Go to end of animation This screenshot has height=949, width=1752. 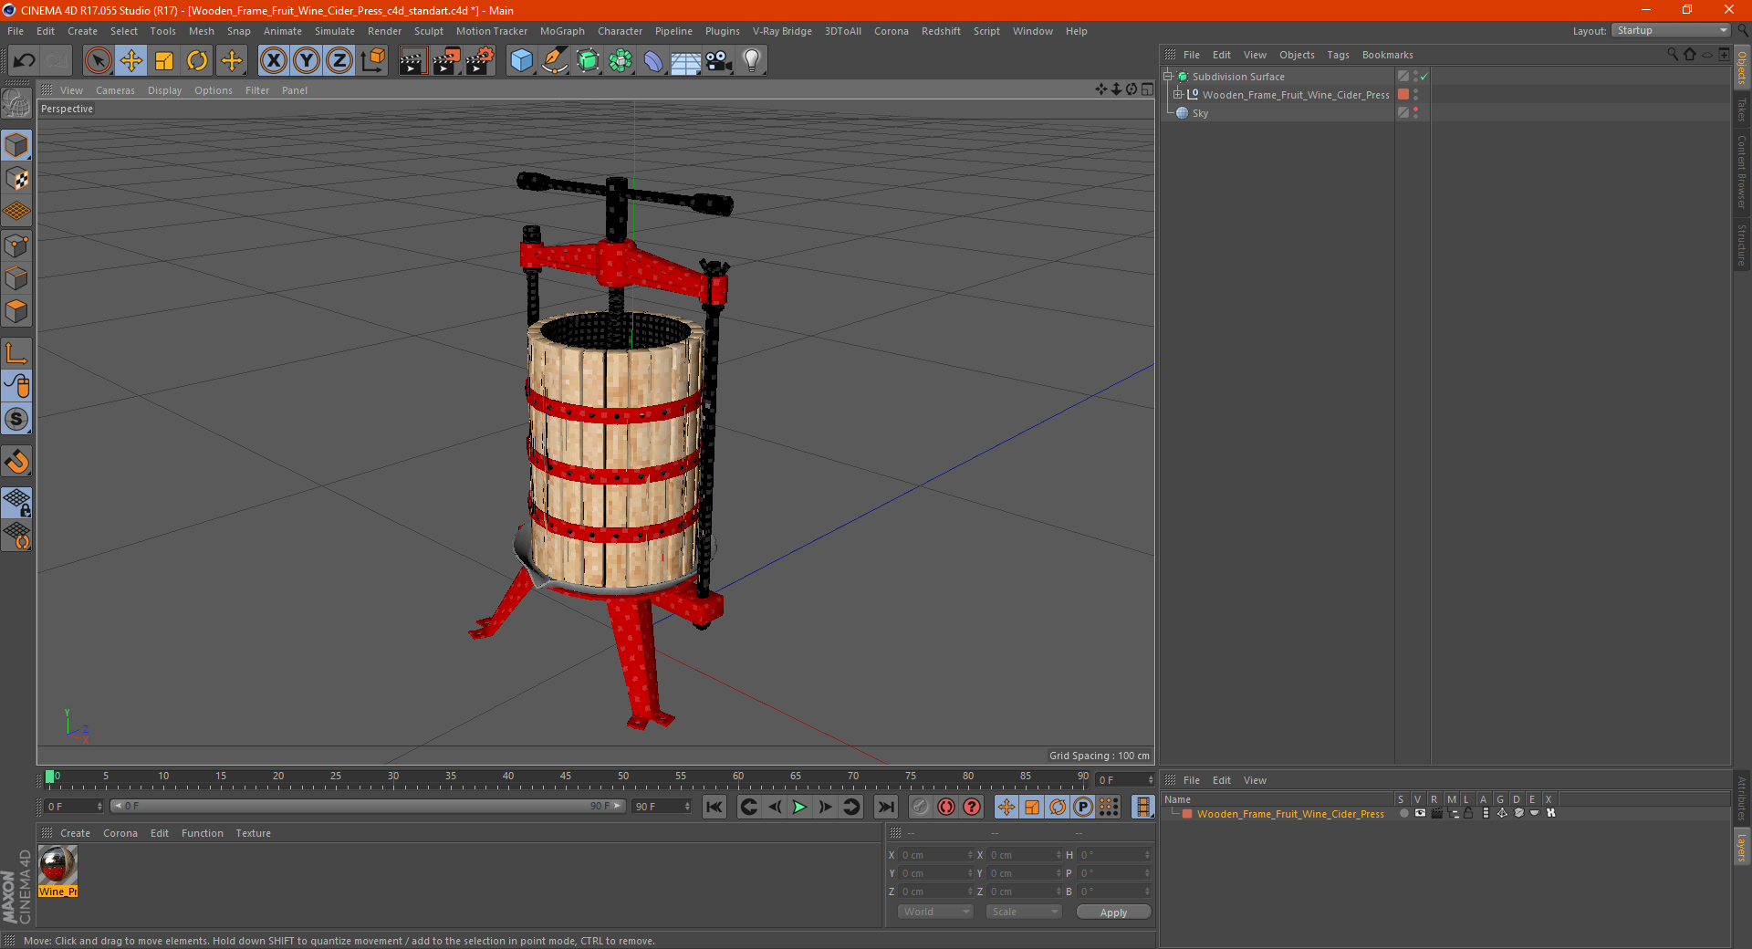click(885, 807)
